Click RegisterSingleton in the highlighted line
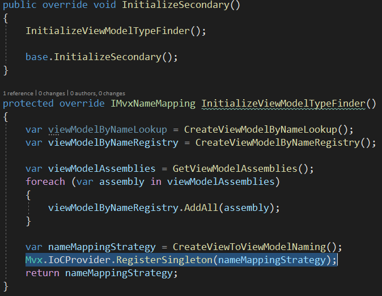The image size is (382, 296). 164,260
